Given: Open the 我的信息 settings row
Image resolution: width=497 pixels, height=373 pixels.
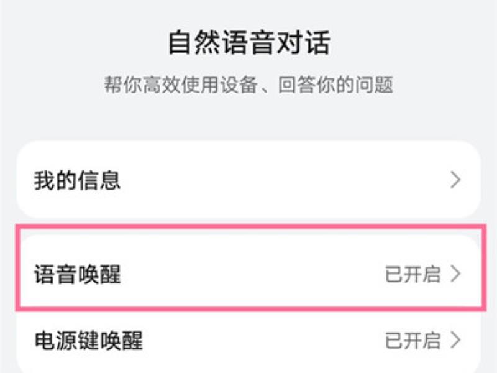Looking at the screenshot, I should [x=248, y=180].
